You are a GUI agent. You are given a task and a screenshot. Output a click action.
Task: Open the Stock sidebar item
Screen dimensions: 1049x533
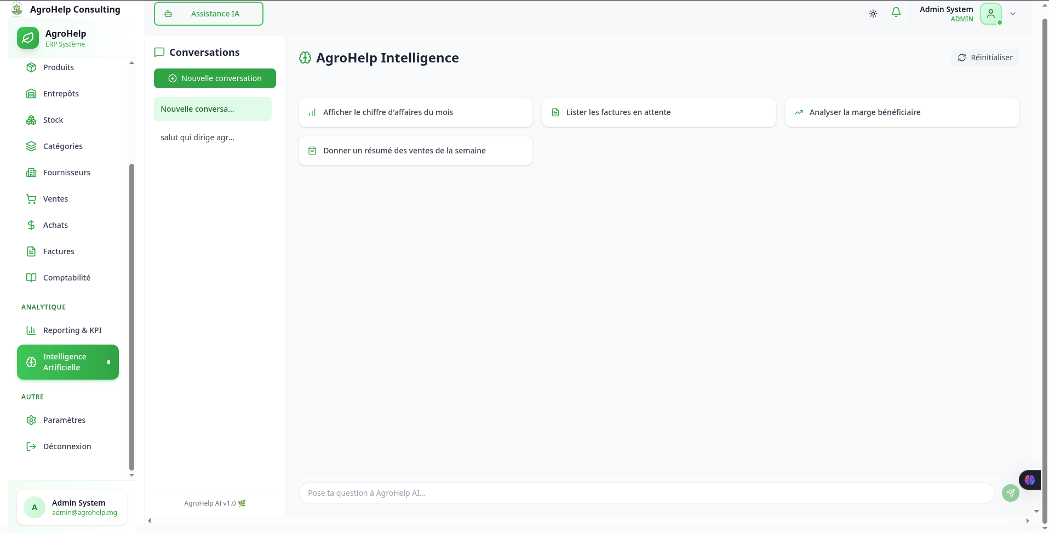click(53, 120)
